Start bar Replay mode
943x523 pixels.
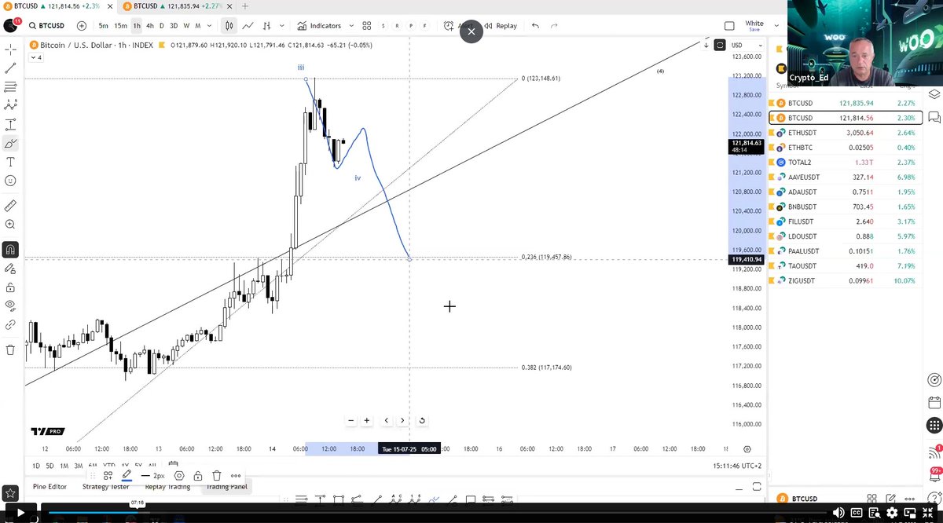pyautogui.click(x=501, y=26)
